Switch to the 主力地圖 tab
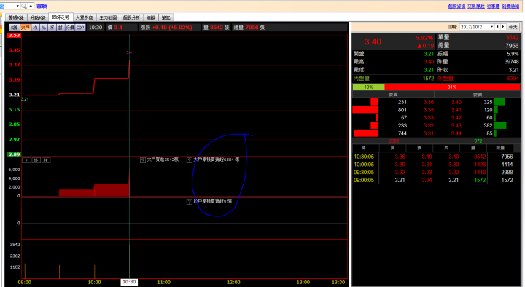Screen dimensions: 525x287 (108, 17)
